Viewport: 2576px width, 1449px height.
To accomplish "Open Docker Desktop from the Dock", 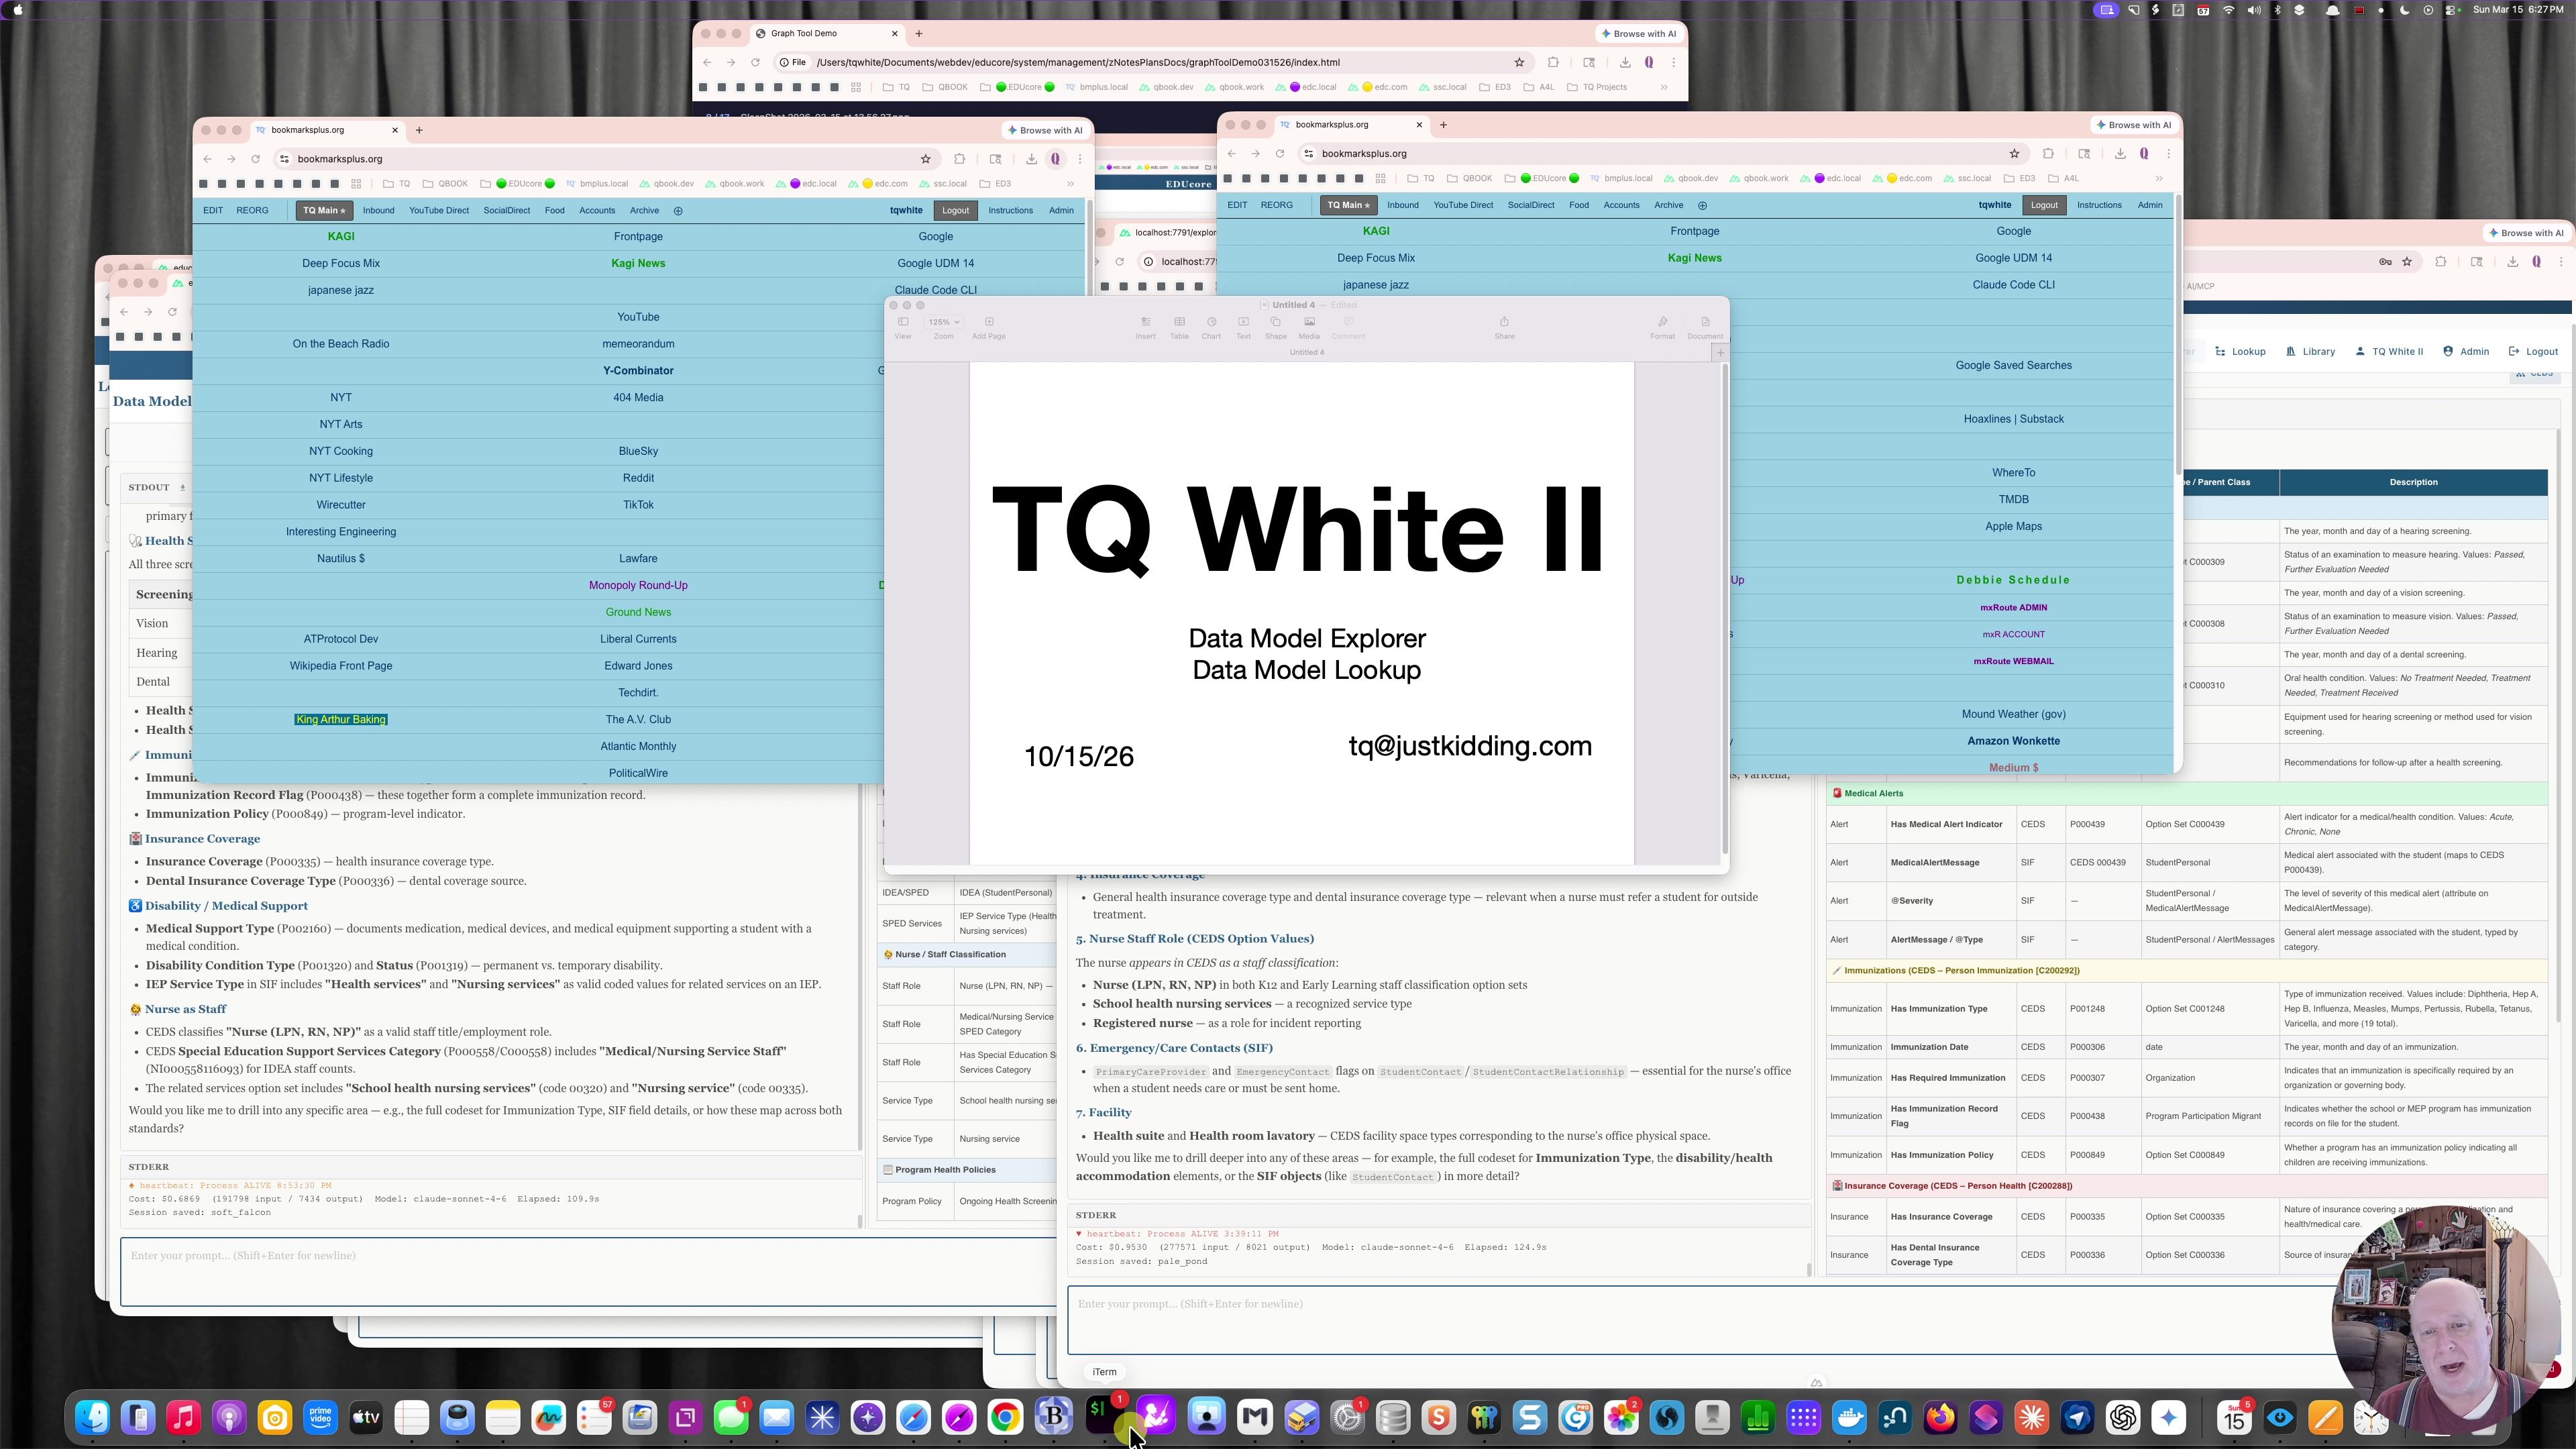I will pos(1849,1417).
